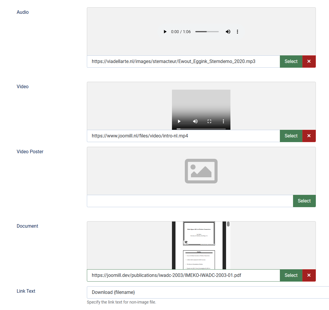
Task: Mute the video player
Action: tap(195, 121)
